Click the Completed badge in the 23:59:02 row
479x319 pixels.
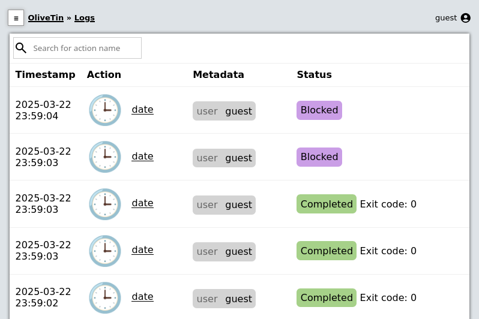326,297
